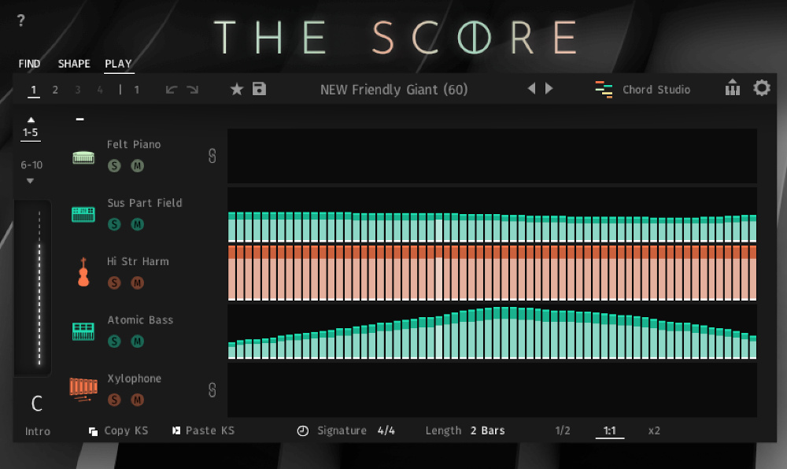
Task: Show tracks 1-5
Action: [31, 133]
